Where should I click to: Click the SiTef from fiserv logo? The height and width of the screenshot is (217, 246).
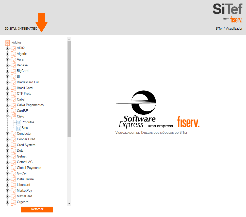coord(227,13)
